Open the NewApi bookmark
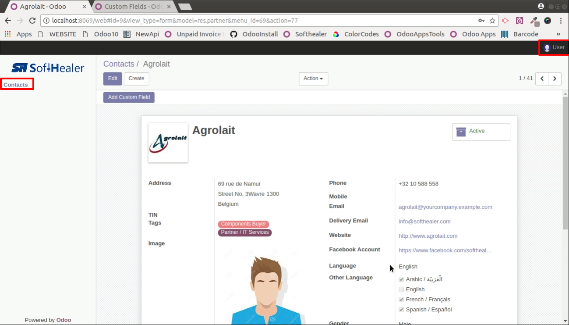The height and width of the screenshot is (325, 569). pyautogui.click(x=141, y=34)
